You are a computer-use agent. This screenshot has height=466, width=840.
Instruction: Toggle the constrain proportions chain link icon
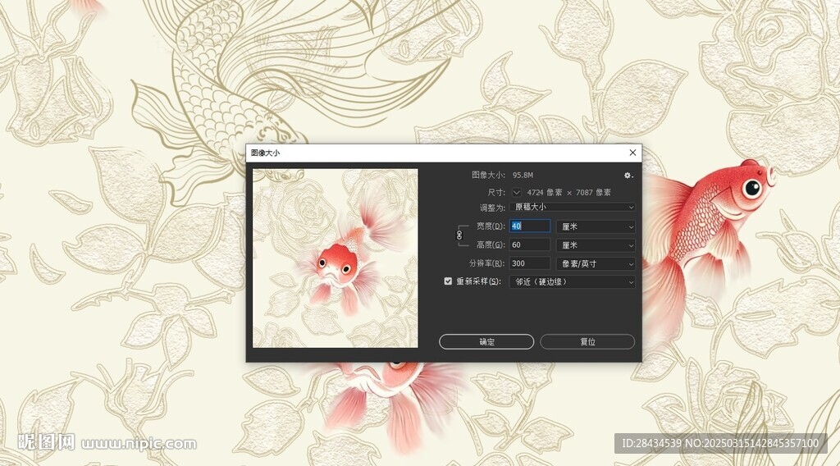point(459,235)
